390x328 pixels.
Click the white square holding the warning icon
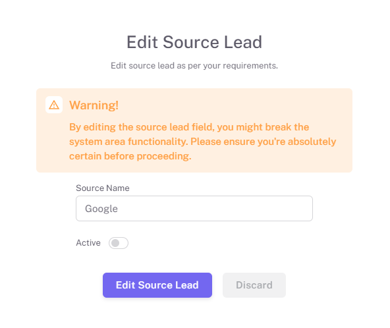pos(54,105)
